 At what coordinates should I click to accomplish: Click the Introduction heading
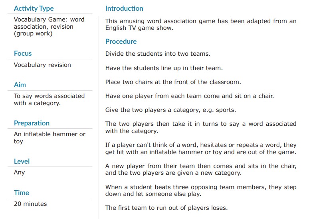click(124, 8)
